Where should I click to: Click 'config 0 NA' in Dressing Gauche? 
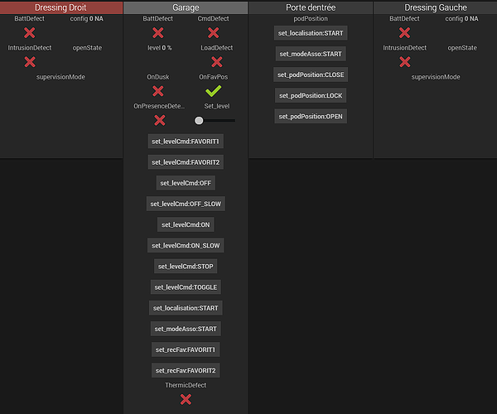[x=461, y=19]
